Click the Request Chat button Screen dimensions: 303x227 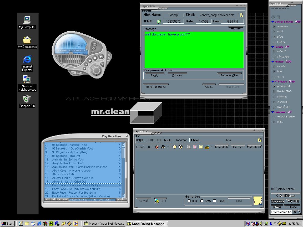pos(229,75)
